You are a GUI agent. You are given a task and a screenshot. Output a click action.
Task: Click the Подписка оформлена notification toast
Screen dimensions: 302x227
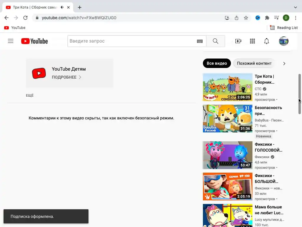tap(46, 216)
